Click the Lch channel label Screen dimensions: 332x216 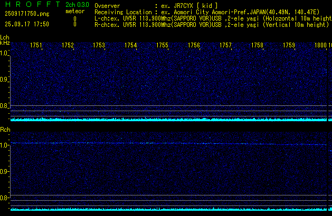tap(5, 37)
